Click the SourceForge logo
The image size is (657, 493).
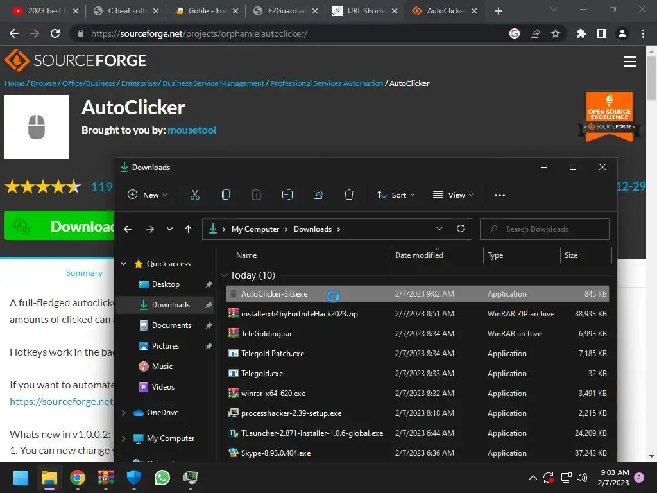coord(76,61)
